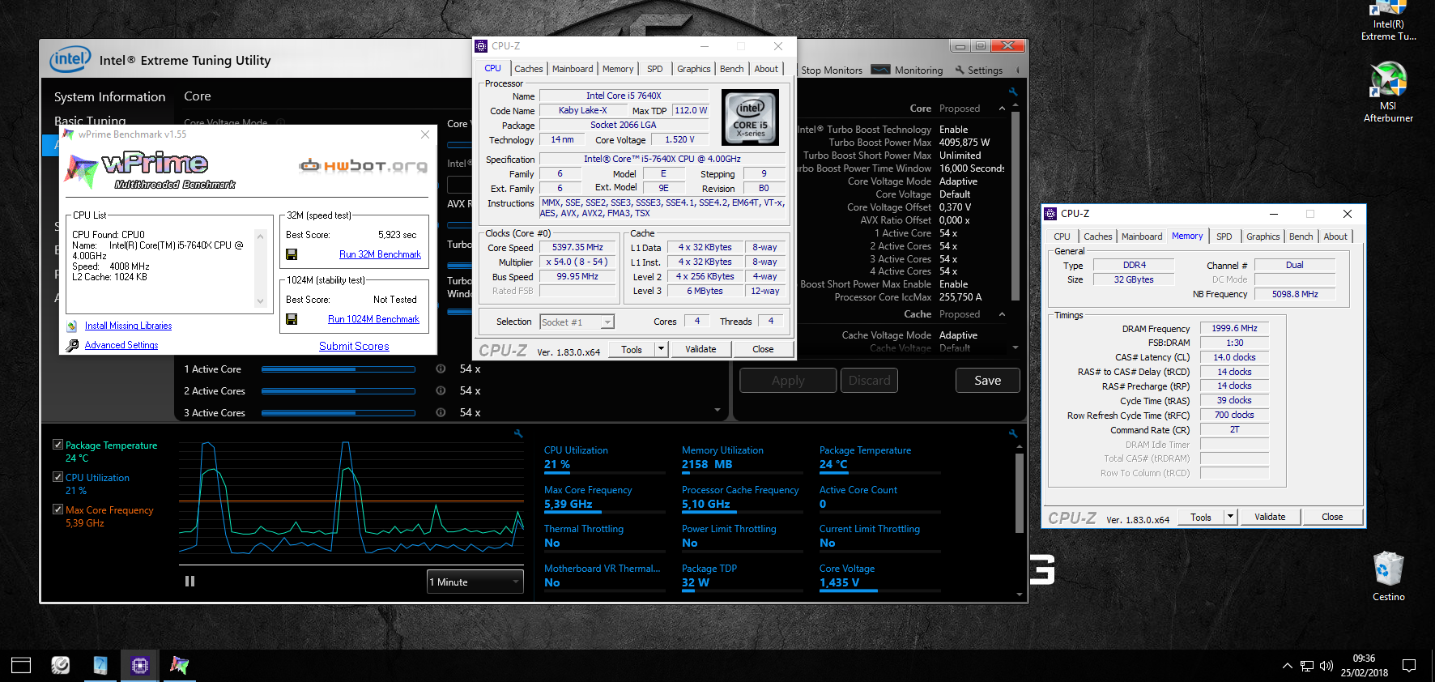Open wPrime taskbar icon

click(179, 666)
